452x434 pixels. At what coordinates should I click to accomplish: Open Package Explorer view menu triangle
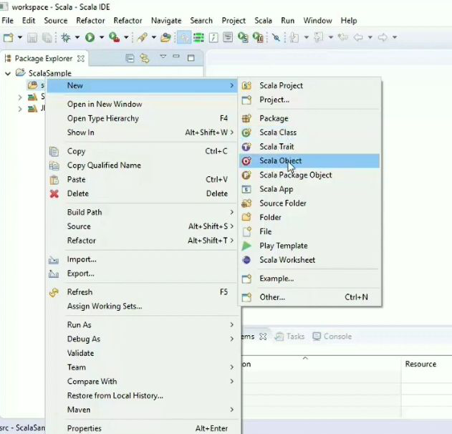[x=163, y=57]
